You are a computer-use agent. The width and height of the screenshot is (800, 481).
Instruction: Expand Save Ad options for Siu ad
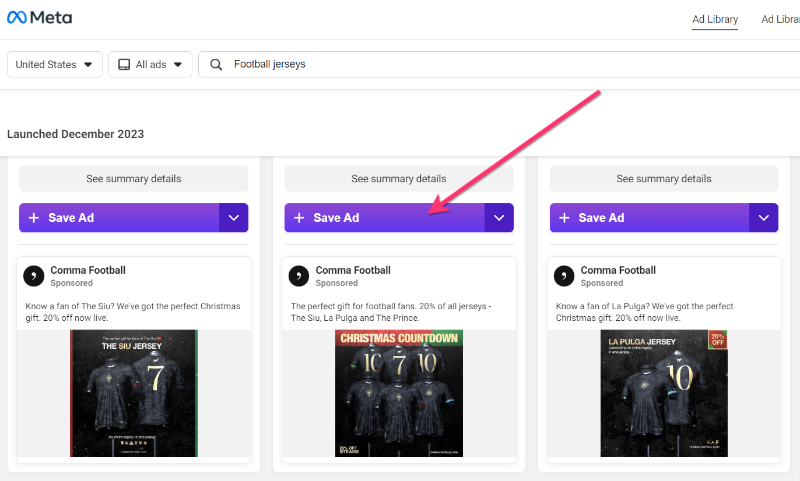click(234, 218)
